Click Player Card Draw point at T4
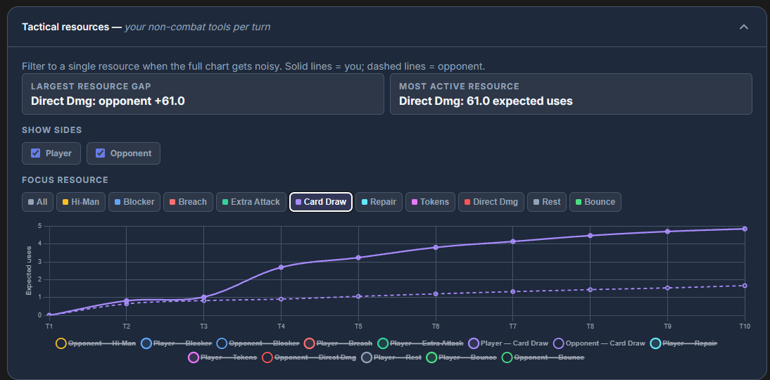Viewport: 770px width, 380px height. click(x=281, y=267)
